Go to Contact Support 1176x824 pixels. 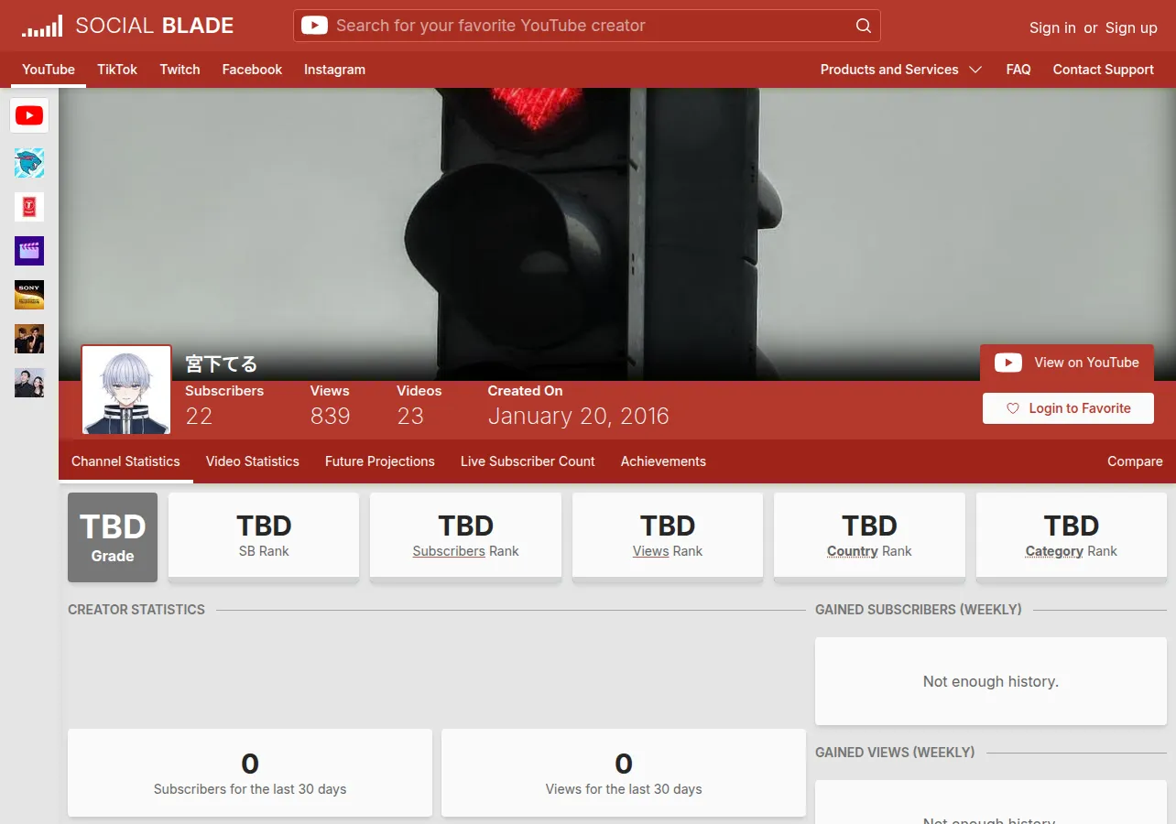pyautogui.click(x=1103, y=70)
